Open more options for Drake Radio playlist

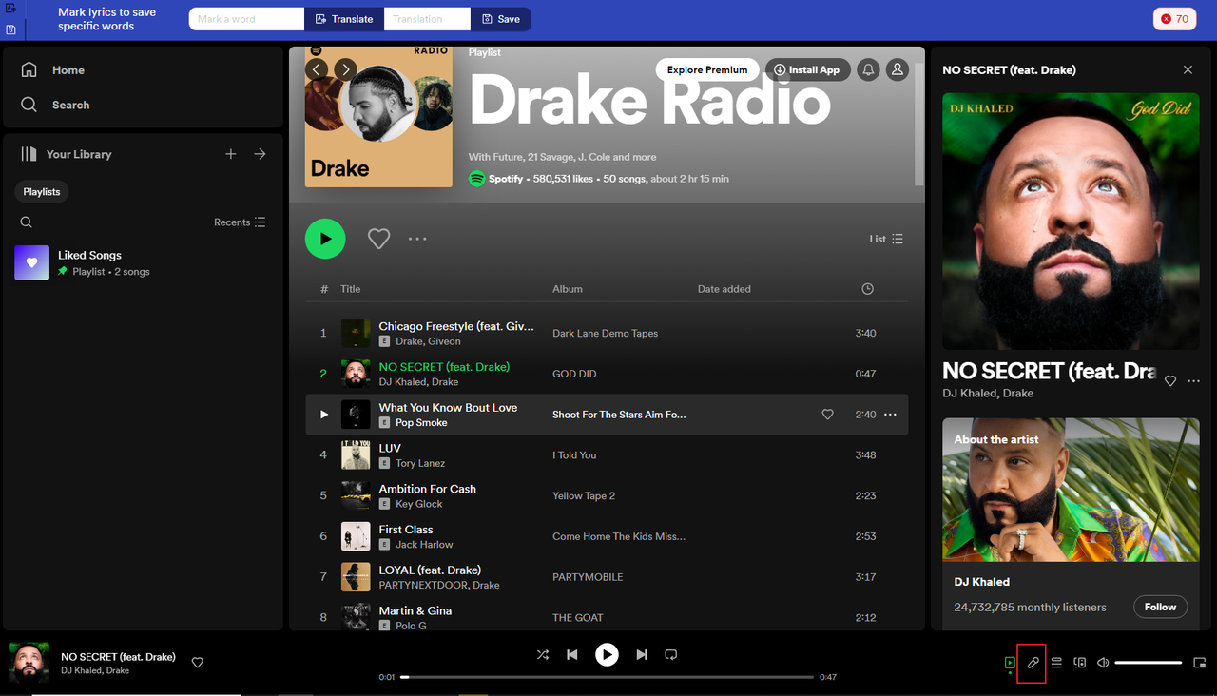tap(417, 239)
